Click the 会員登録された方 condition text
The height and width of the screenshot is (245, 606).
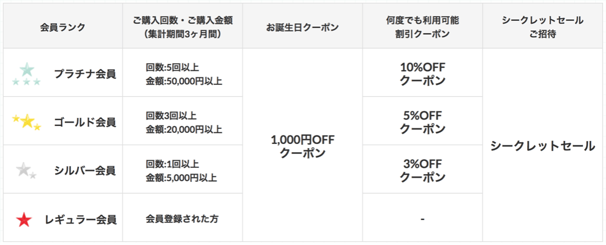182,219
